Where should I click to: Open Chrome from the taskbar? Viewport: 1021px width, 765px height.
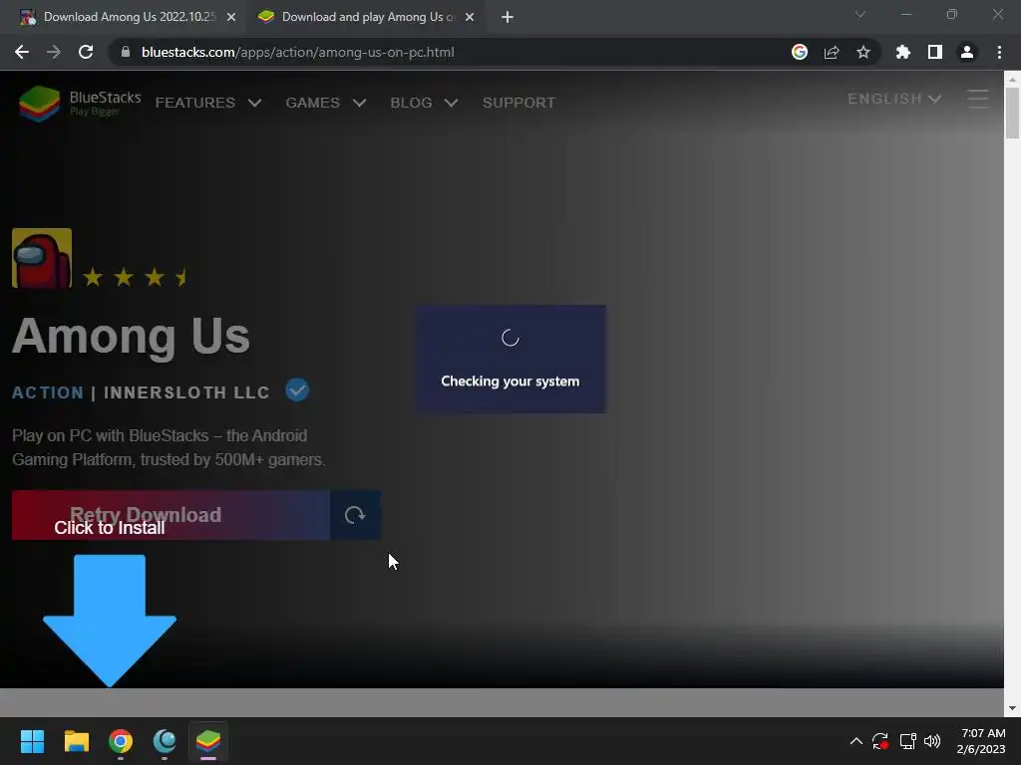click(x=121, y=741)
